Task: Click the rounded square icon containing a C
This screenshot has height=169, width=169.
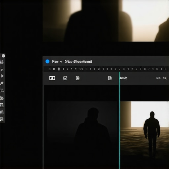Action: (78, 78)
